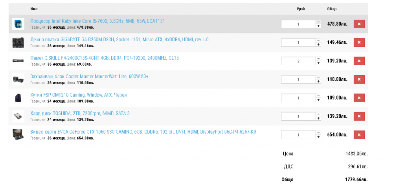Screen dimensions: 393x184
Task: Open the GIGABYTE GA-B250M-DS3H motherboard link
Action: tap(119, 40)
